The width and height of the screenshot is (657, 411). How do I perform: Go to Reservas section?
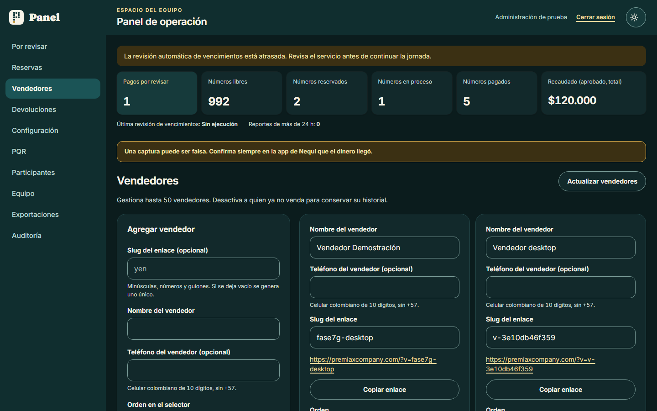[x=53, y=68]
